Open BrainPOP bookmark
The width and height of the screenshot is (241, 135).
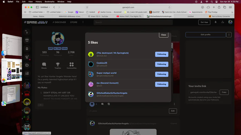(155, 12)
